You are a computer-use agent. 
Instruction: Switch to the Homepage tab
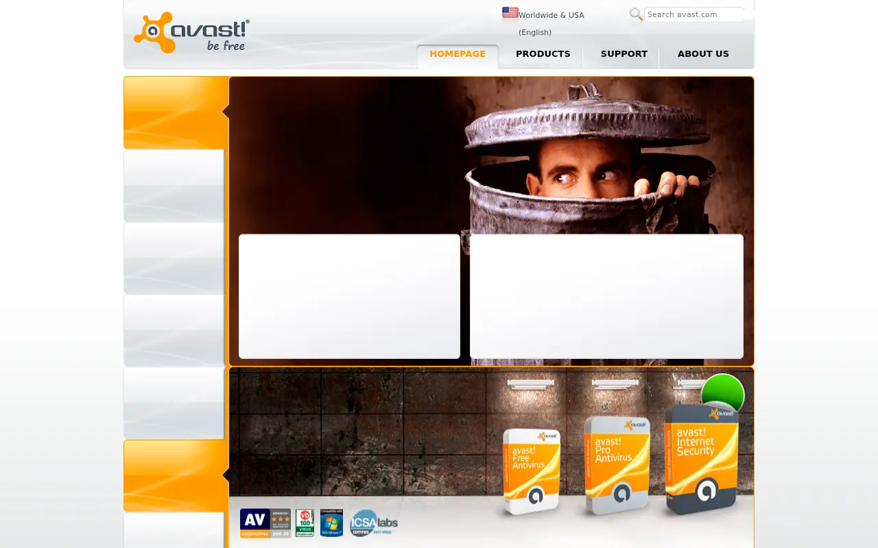point(458,55)
